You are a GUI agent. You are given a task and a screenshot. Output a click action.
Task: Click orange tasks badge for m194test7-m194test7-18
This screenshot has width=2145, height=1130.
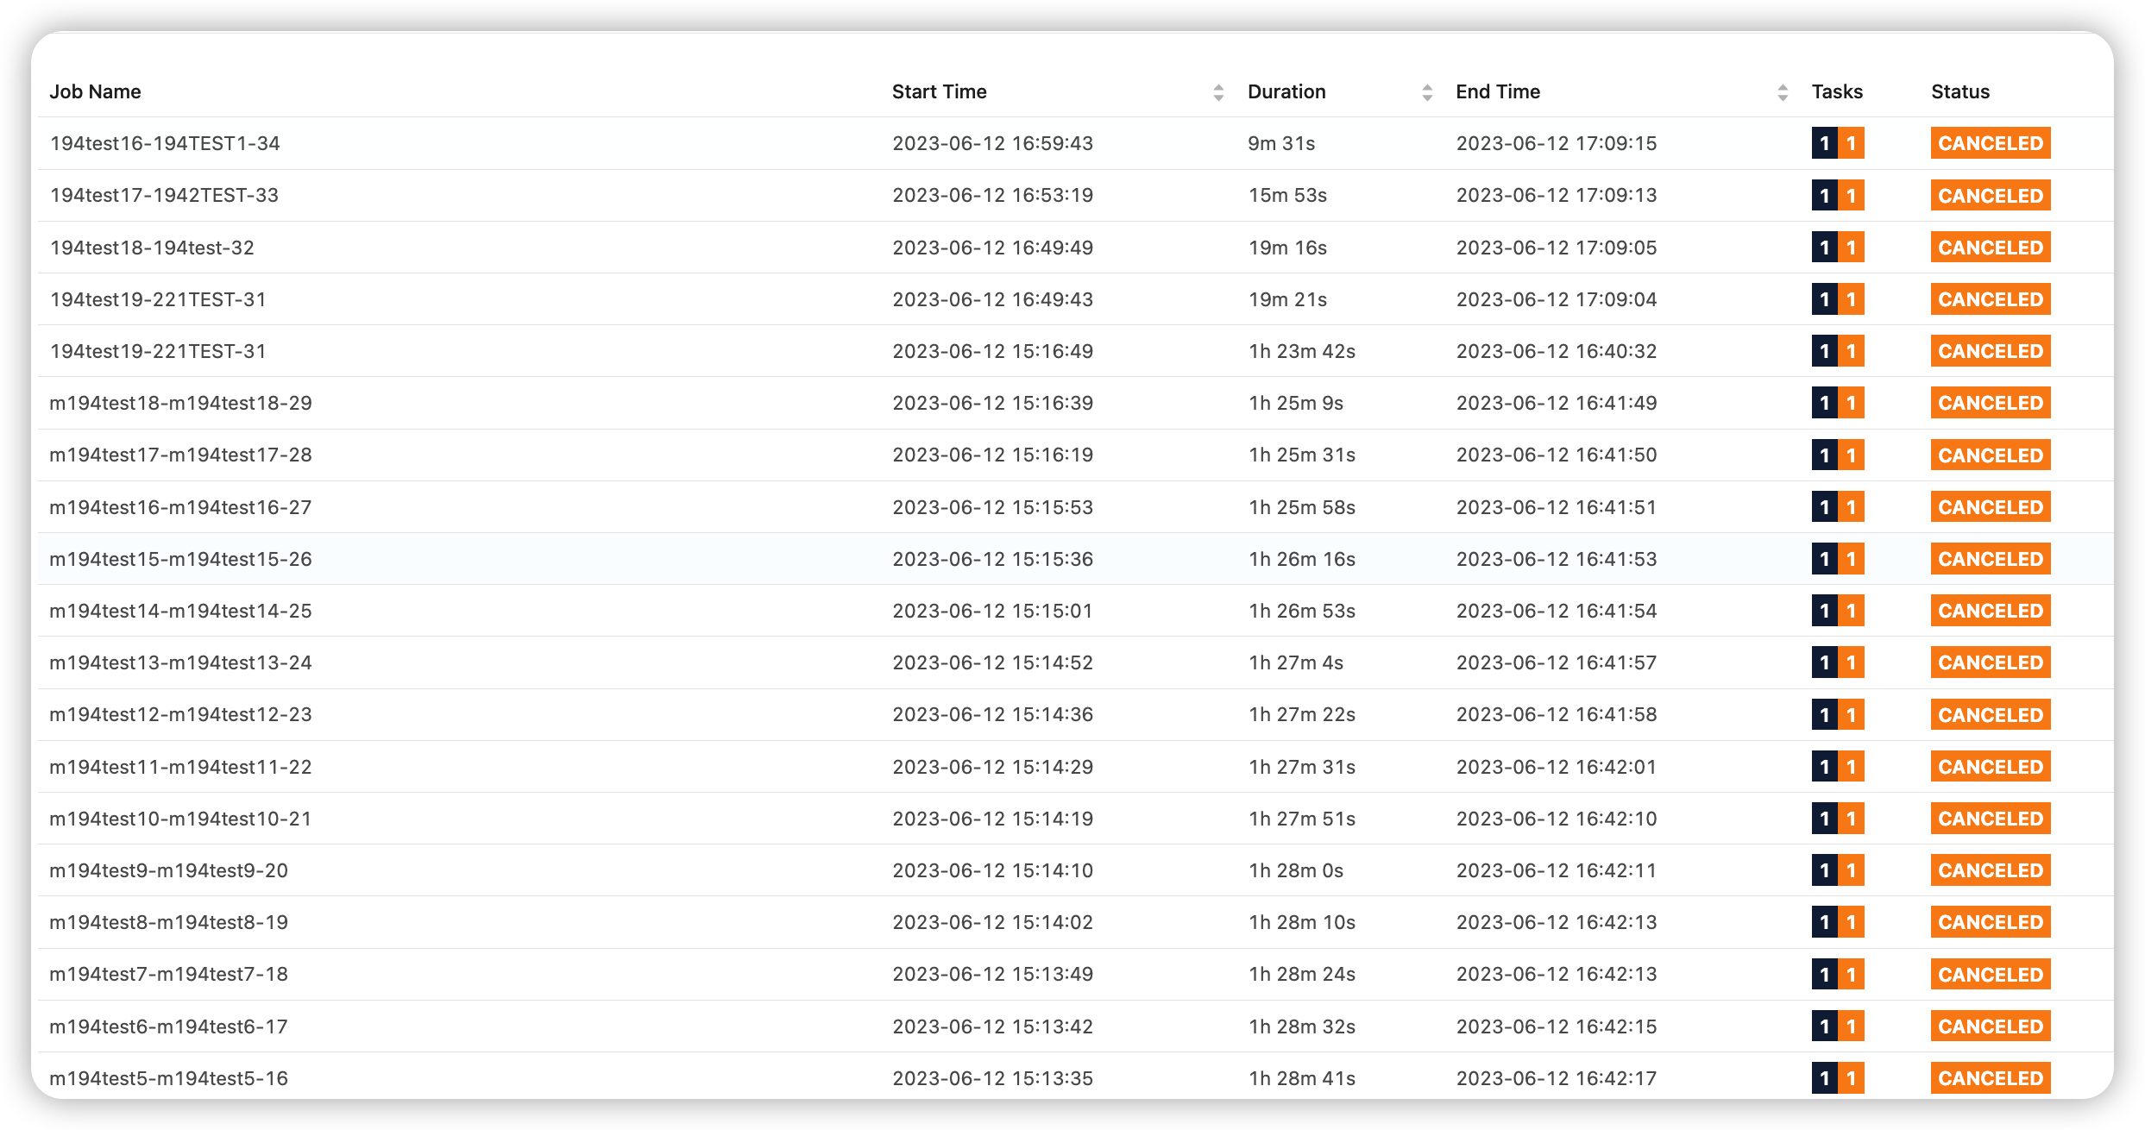1852,974
